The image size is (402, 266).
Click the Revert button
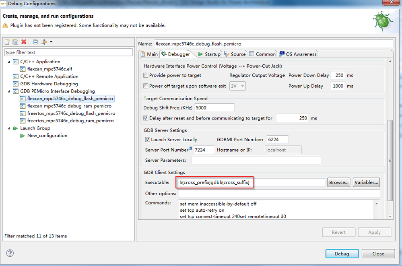[339, 232]
